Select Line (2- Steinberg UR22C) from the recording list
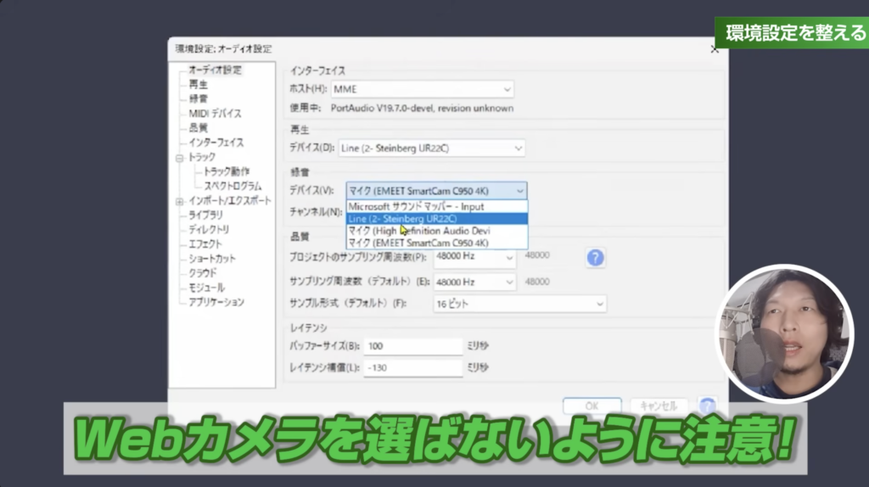This screenshot has width=869, height=487. coord(436,218)
